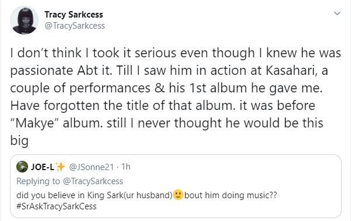
Task: Click the JOE-L avatar in quoted tweet
Action: click(x=22, y=167)
